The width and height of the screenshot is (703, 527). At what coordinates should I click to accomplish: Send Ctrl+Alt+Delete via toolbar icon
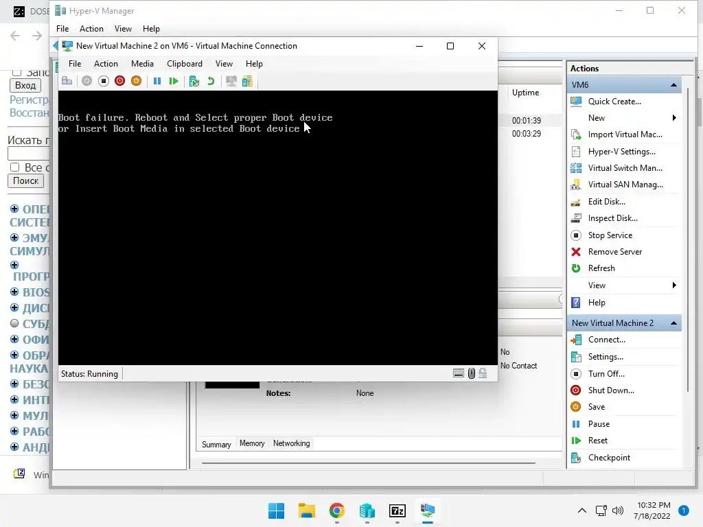point(67,81)
